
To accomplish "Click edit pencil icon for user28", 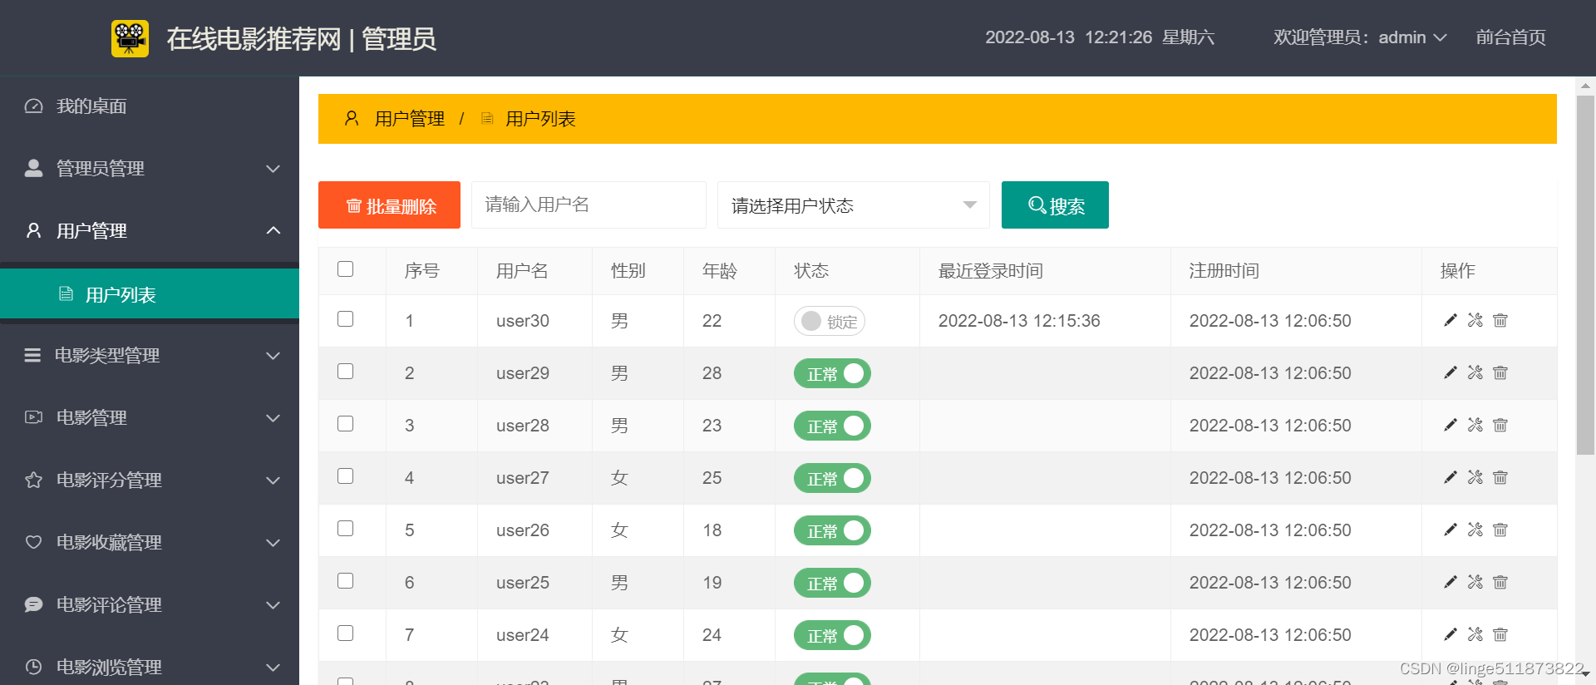I will [x=1451, y=425].
